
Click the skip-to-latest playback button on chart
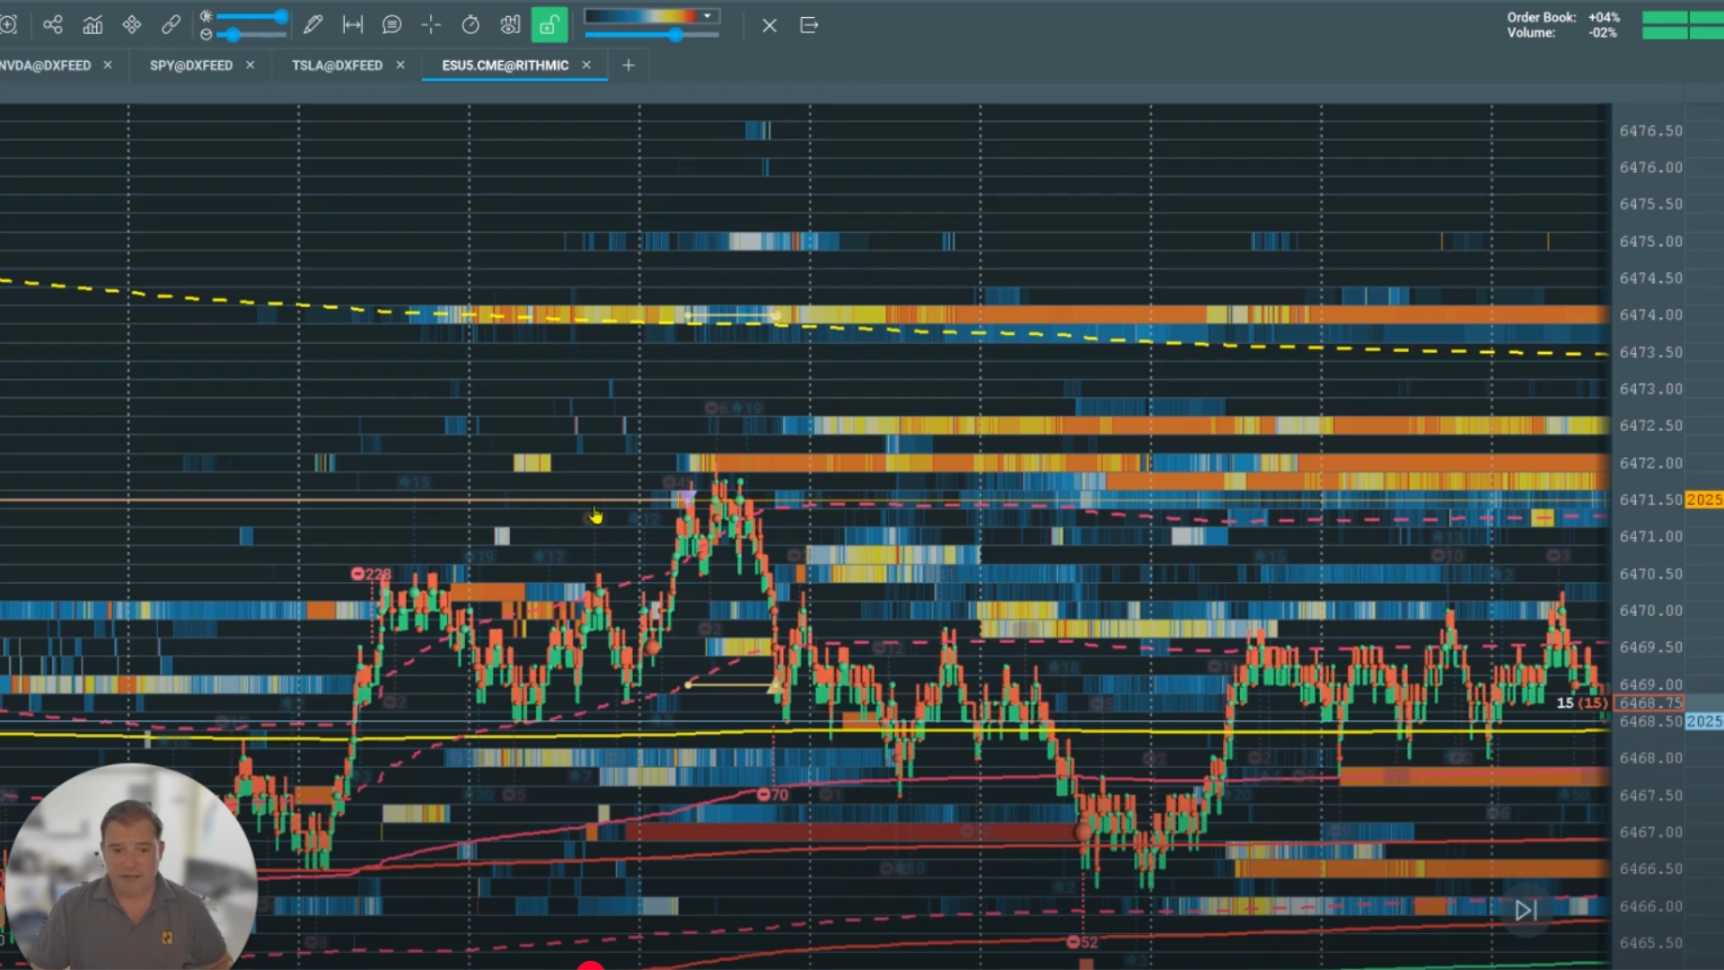coord(1526,911)
